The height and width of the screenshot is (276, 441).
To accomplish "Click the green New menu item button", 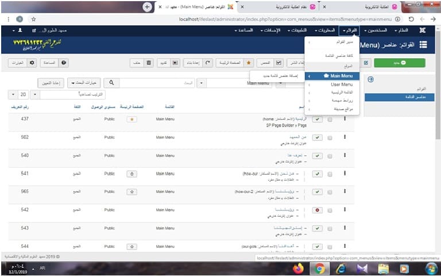I will coord(400,63).
